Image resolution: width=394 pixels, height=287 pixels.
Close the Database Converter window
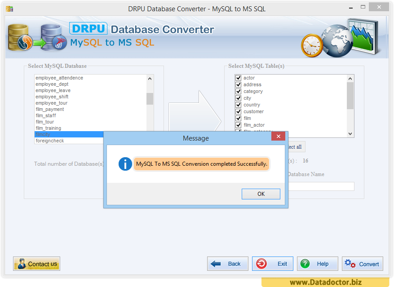point(379,7)
